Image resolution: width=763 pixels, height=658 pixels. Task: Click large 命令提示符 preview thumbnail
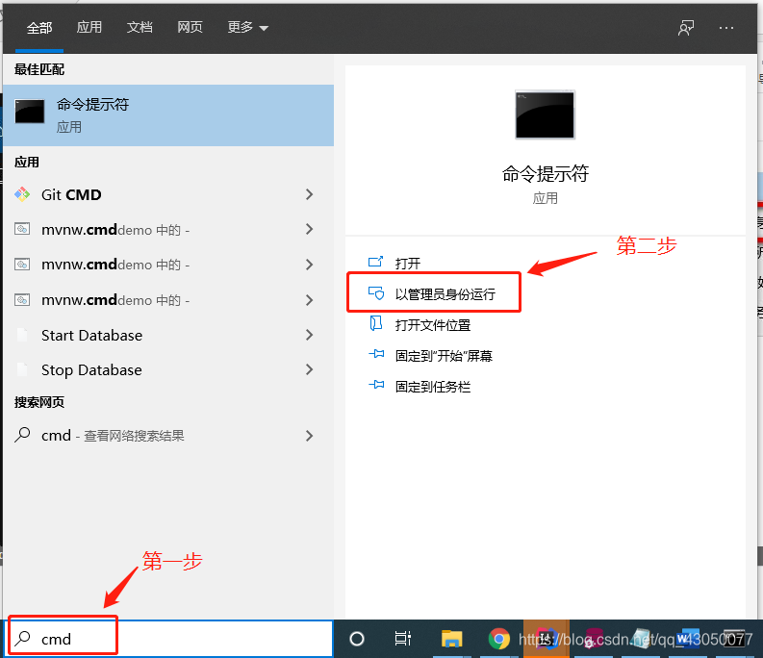point(545,114)
